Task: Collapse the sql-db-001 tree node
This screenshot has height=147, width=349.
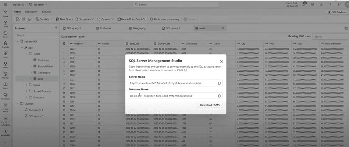Action: (18, 41)
